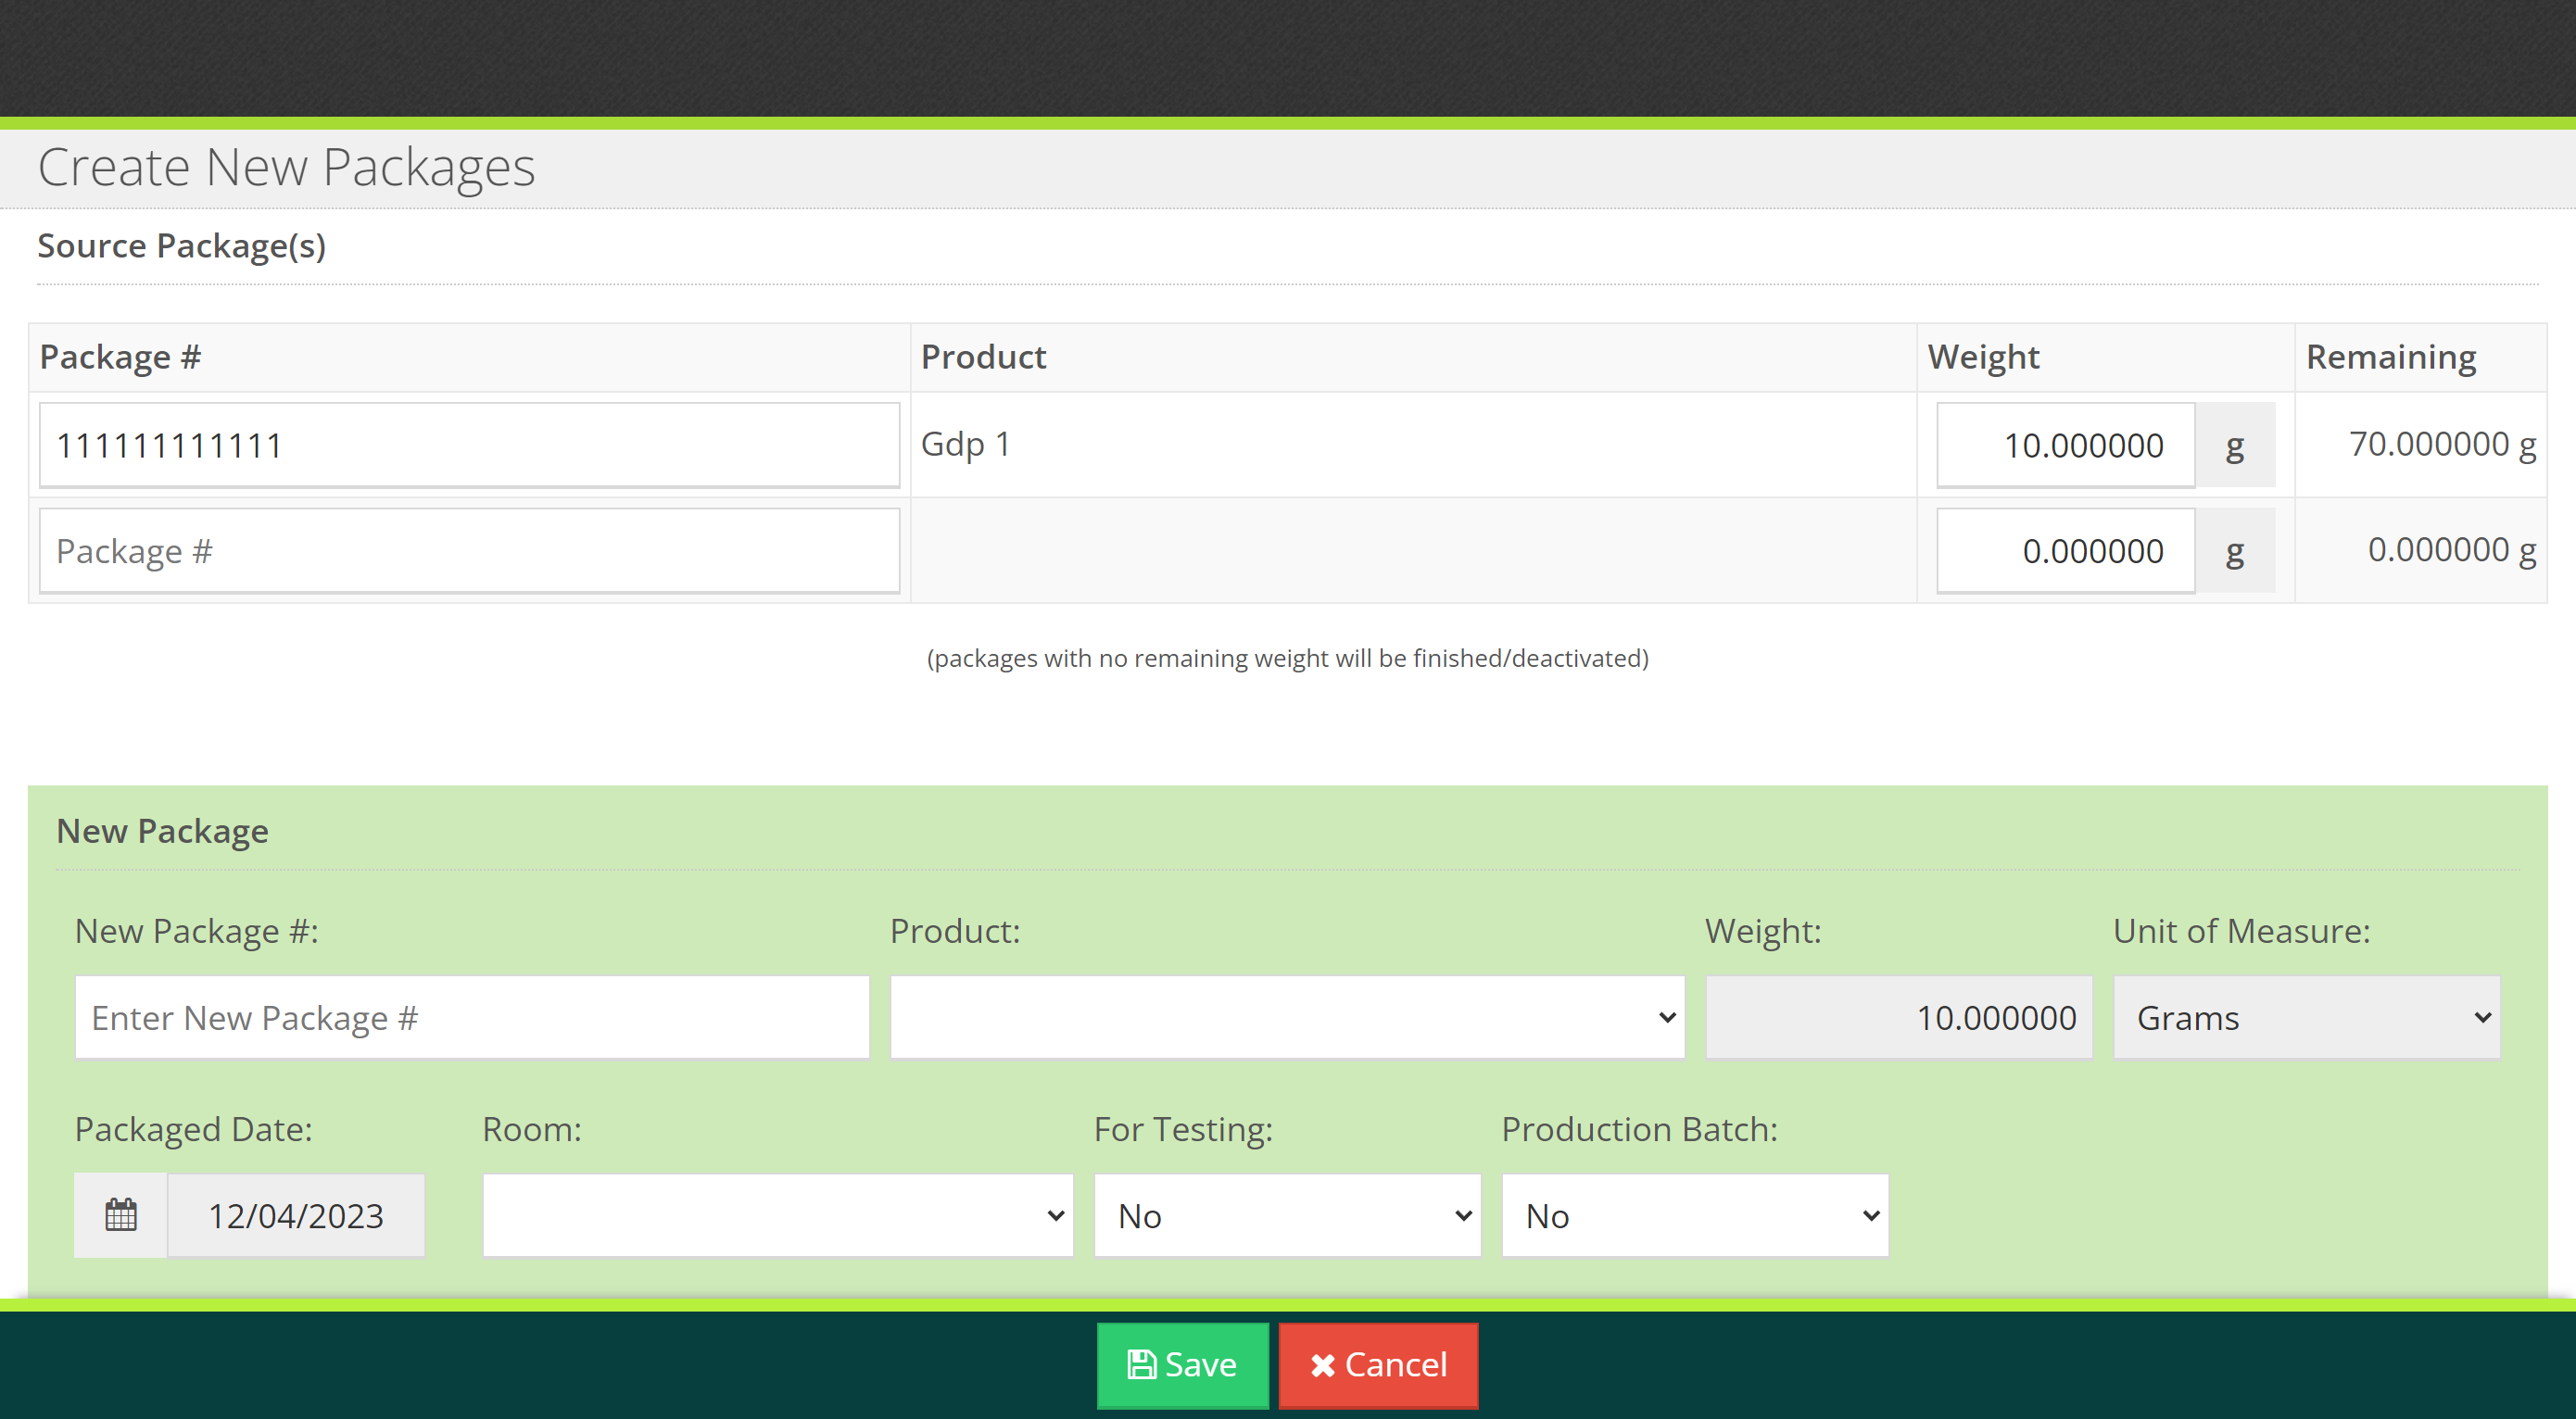Select the New Package weight field
The height and width of the screenshot is (1419, 2576).
(x=1898, y=1017)
